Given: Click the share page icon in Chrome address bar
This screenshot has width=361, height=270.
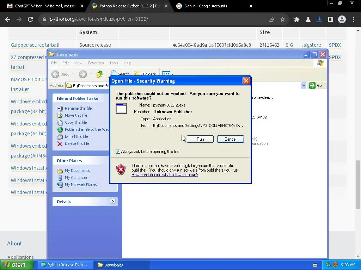Looking at the screenshot, I should (271, 20).
